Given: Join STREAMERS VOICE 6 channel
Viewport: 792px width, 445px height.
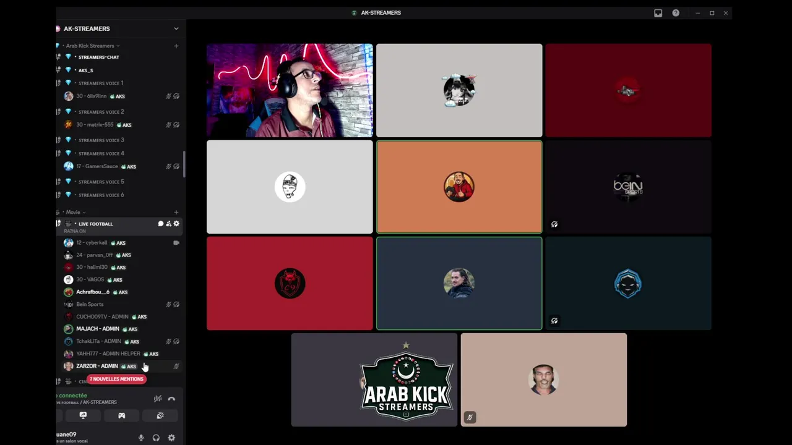Looking at the screenshot, I should (x=101, y=195).
